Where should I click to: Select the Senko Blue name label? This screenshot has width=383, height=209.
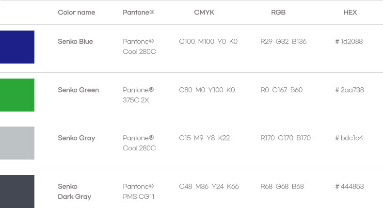pos(75,42)
